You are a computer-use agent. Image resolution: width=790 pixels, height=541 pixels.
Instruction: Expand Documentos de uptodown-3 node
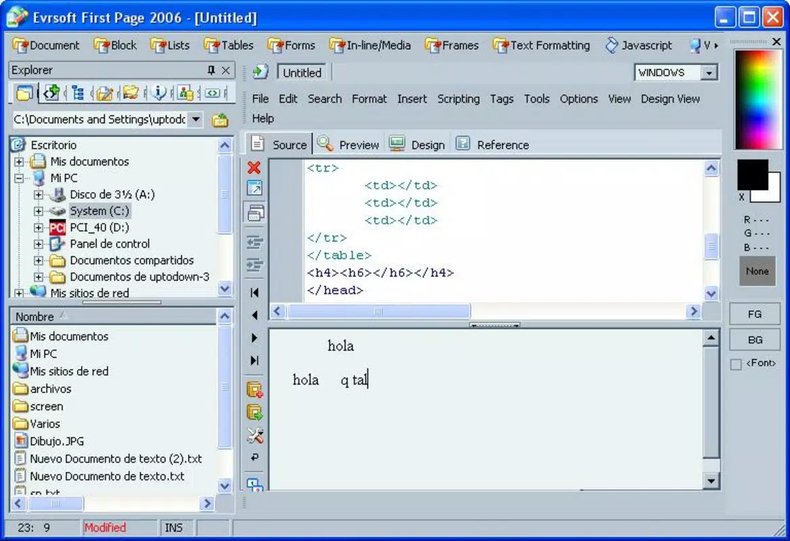pyautogui.click(x=39, y=277)
